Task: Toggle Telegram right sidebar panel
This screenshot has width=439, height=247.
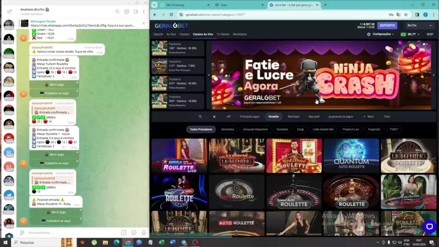Action: click(136, 11)
